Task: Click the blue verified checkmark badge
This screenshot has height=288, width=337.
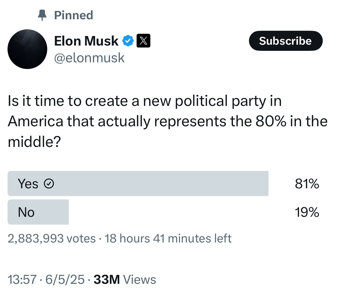Action: click(x=128, y=41)
